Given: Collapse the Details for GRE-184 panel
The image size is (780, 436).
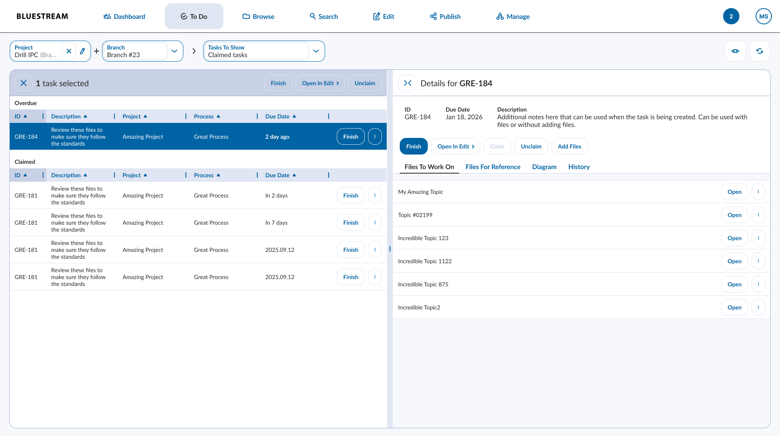Looking at the screenshot, I should (407, 83).
